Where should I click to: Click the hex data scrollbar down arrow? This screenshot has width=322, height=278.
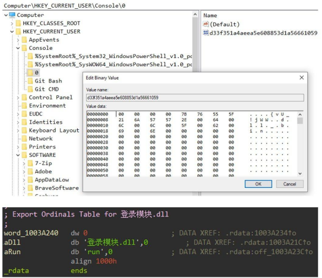pos(300,174)
